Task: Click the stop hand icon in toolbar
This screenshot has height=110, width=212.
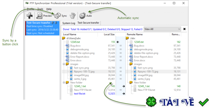Action: (73, 16)
